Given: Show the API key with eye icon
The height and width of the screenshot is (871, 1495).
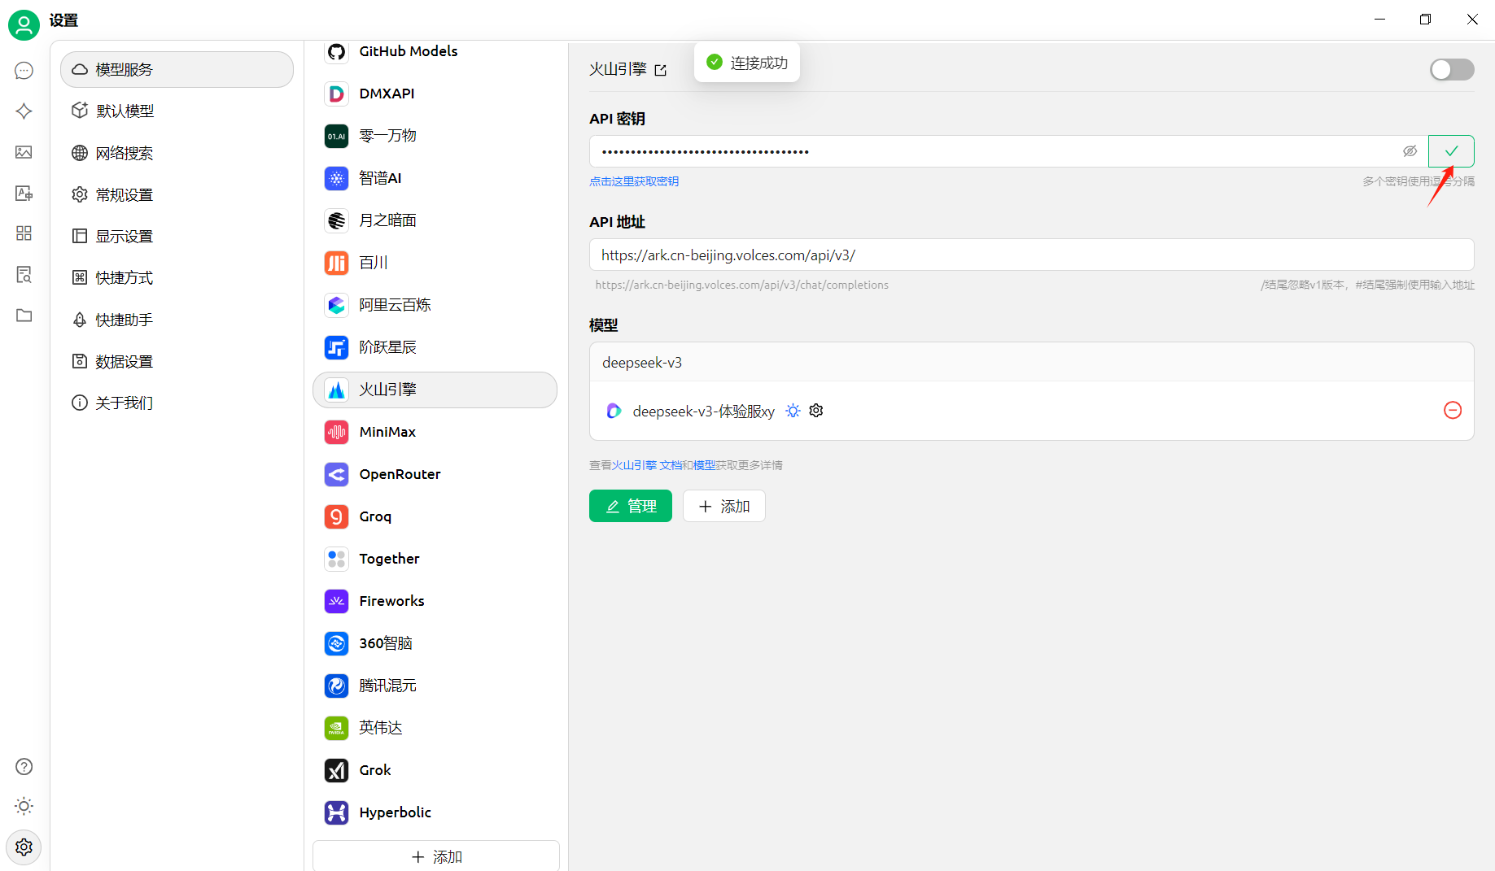Looking at the screenshot, I should (x=1410, y=151).
